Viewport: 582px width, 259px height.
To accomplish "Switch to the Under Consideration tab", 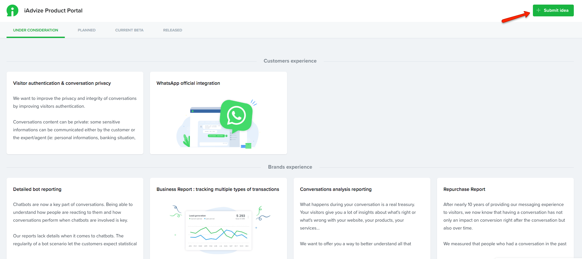I will pyautogui.click(x=36, y=30).
